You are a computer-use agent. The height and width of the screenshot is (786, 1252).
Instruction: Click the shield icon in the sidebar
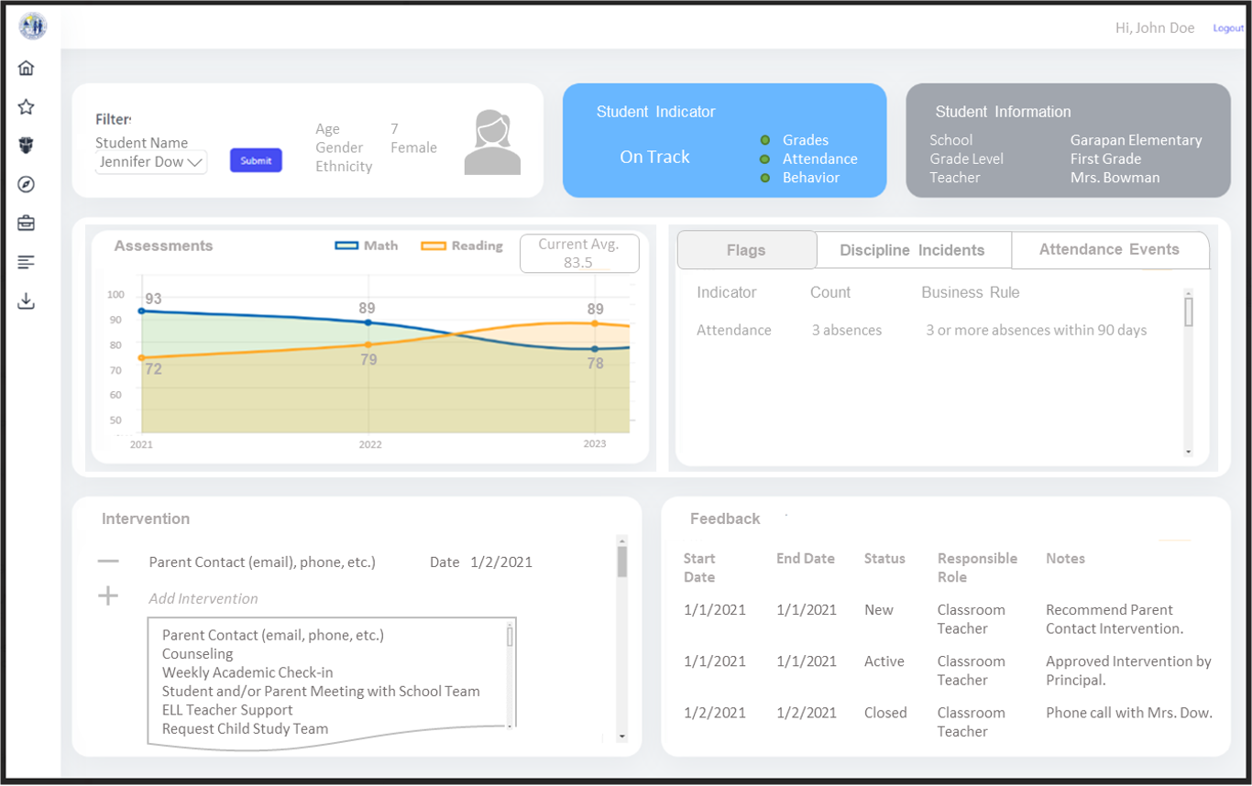25,145
